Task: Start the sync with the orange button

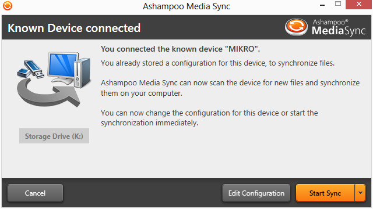Action: click(x=325, y=193)
